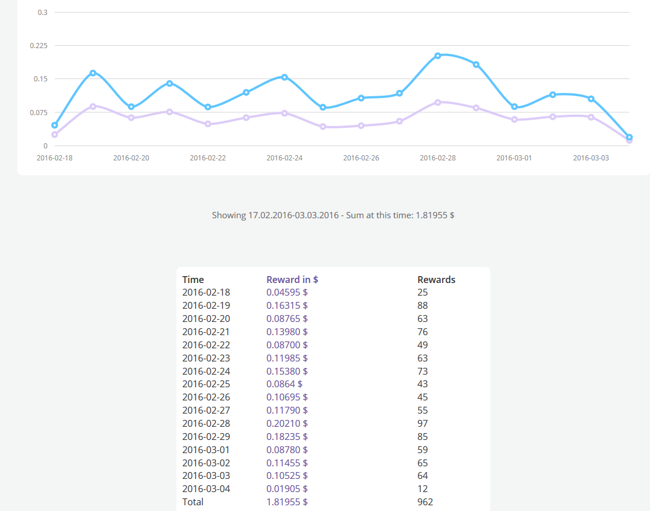Click the blue data point for 2016-02-28
This screenshot has width=650, height=511.
(438, 56)
